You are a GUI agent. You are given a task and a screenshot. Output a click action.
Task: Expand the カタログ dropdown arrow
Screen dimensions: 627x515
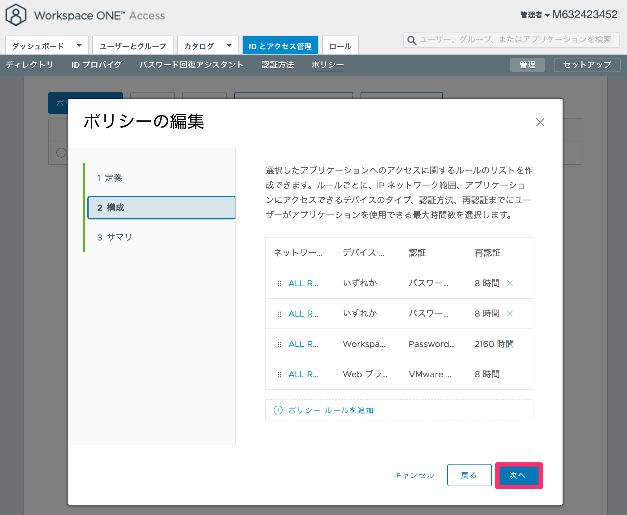(x=229, y=45)
